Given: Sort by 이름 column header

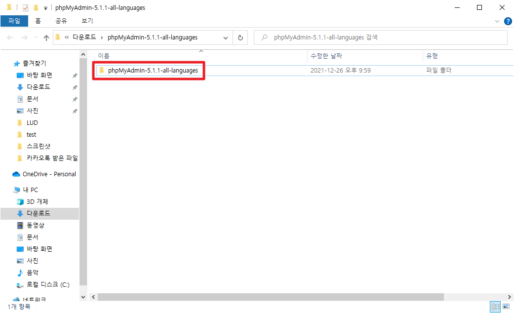Looking at the screenshot, I should click(104, 56).
